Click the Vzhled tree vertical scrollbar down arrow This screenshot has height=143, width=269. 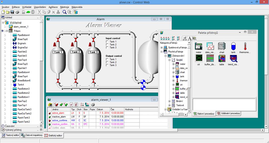[41, 122]
